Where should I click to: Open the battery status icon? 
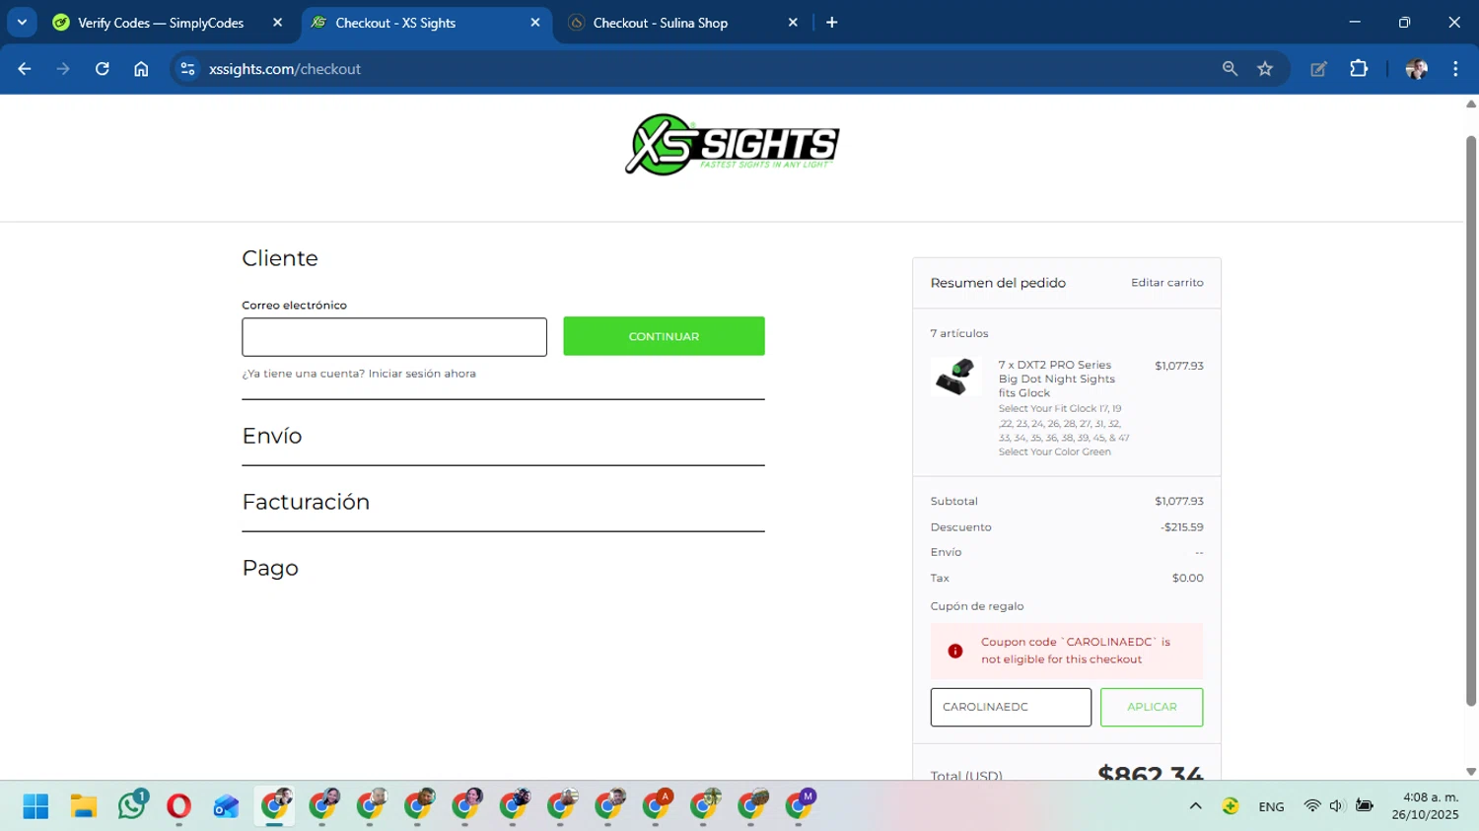(x=1365, y=806)
